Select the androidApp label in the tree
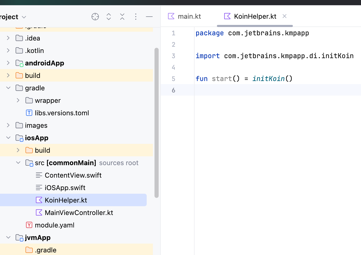361x255 pixels. 44,63
